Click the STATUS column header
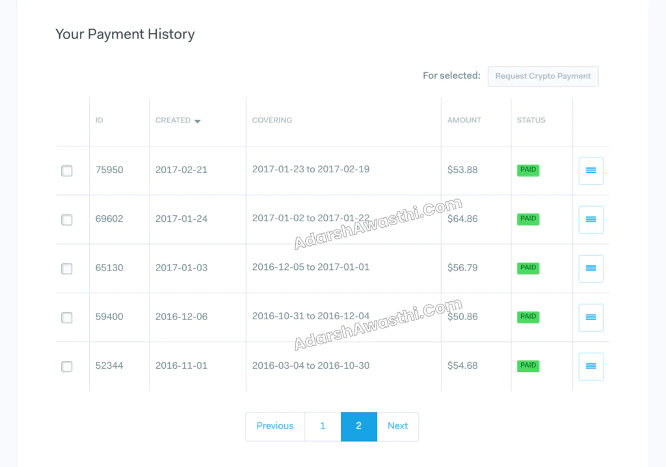Viewport: 666px width, 467px height. [531, 120]
